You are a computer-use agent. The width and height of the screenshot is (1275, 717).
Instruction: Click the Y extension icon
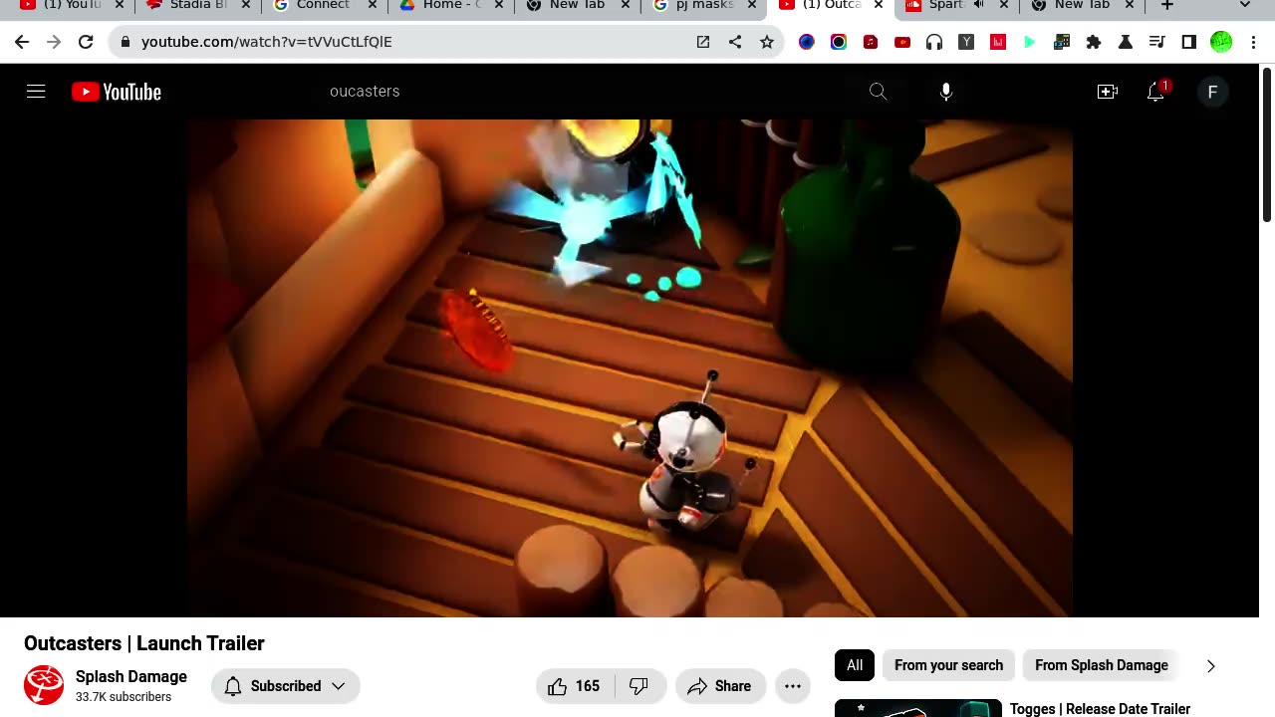(x=966, y=42)
